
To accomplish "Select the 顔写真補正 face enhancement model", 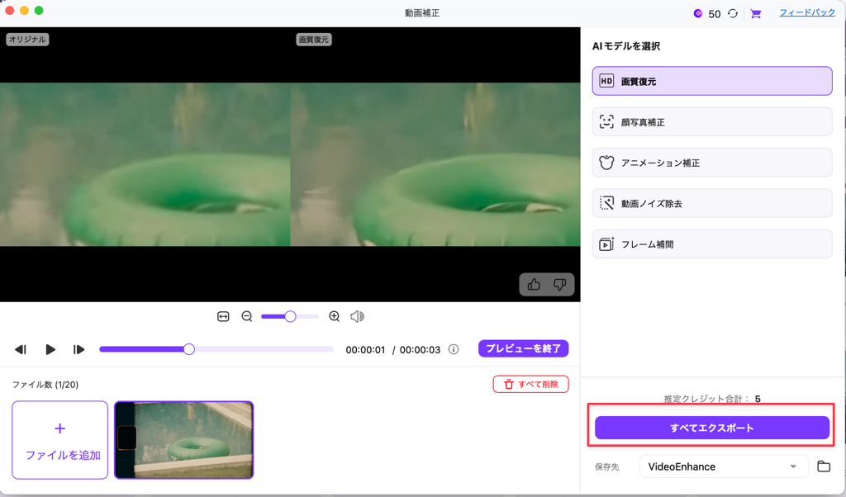I will coord(711,121).
